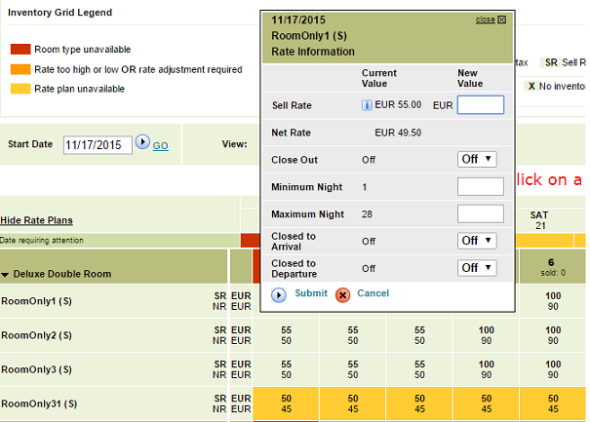Click the arrow icon beside Start Date
This screenshot has width=590, height=422.
pos(142,142)
